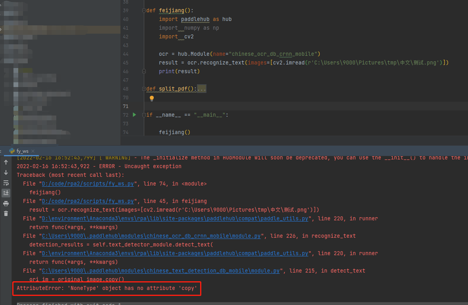Clear console output with the trash icon
The height and width of the screenshot is (305, 468).
tap(6, 214)
